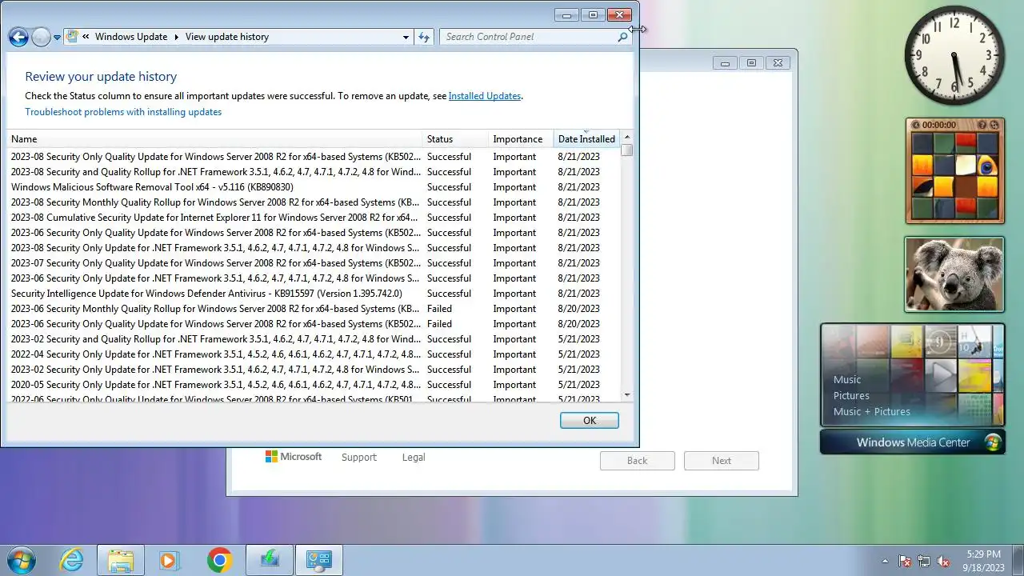The height and width of the screenshot is (576, 1024).
Task: Click the koala slide show gadget
Action: (954, 274)
